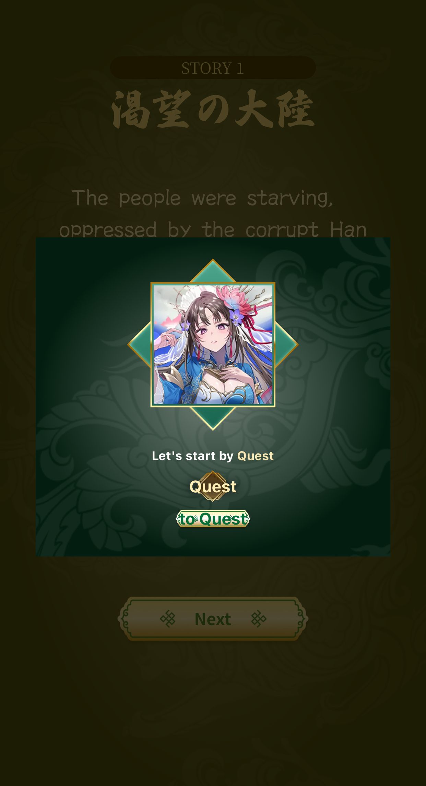Click the white 'Let's start by' text
This screenshot has height=786, width=426.
[193, 456]
